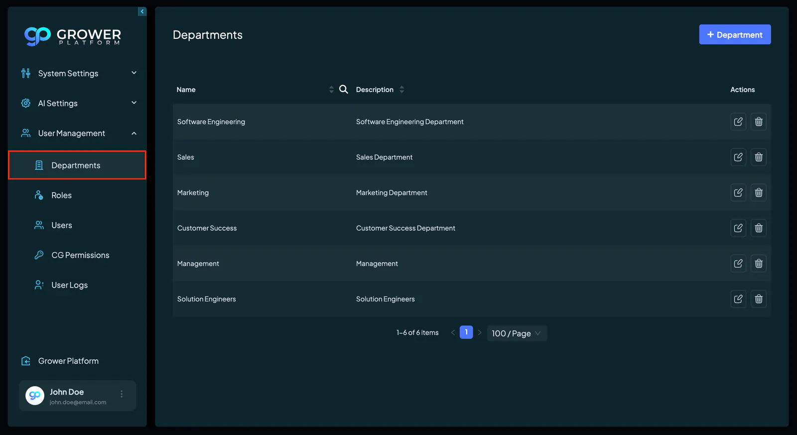Click the Marketing Department description text
Image resolution: width=797 pixels, height=435 pixels.
click(x=392, y=193)
